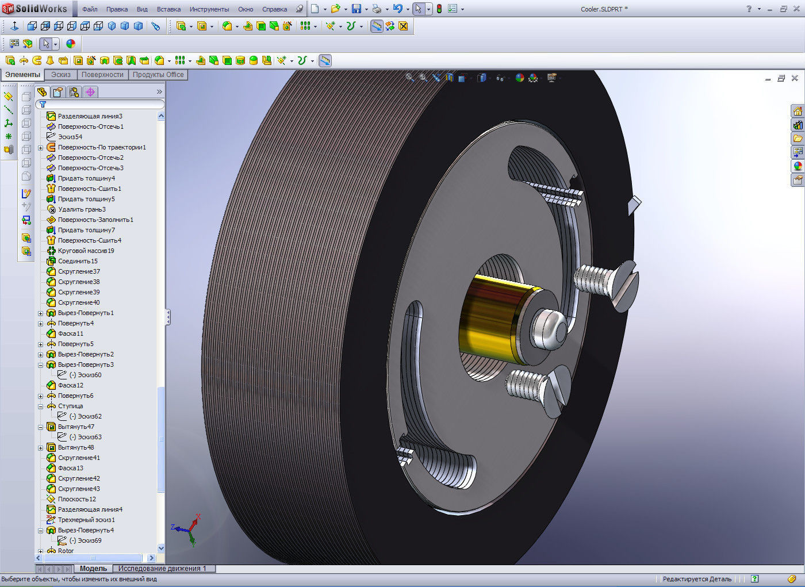
Task: Open the ConfigurationManager tab icon
Action: tap(74, 92)
